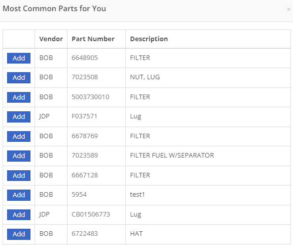Image resolution: width=293 pixels, height=245 pixels.
Task: Click BOB vendor in 6648905 row
Action: [46, 58]
